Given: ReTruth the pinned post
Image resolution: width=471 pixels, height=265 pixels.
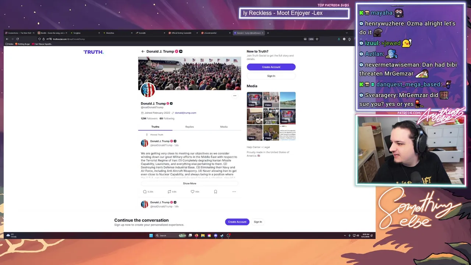Looking at the screenshot, I should point(169,192).
